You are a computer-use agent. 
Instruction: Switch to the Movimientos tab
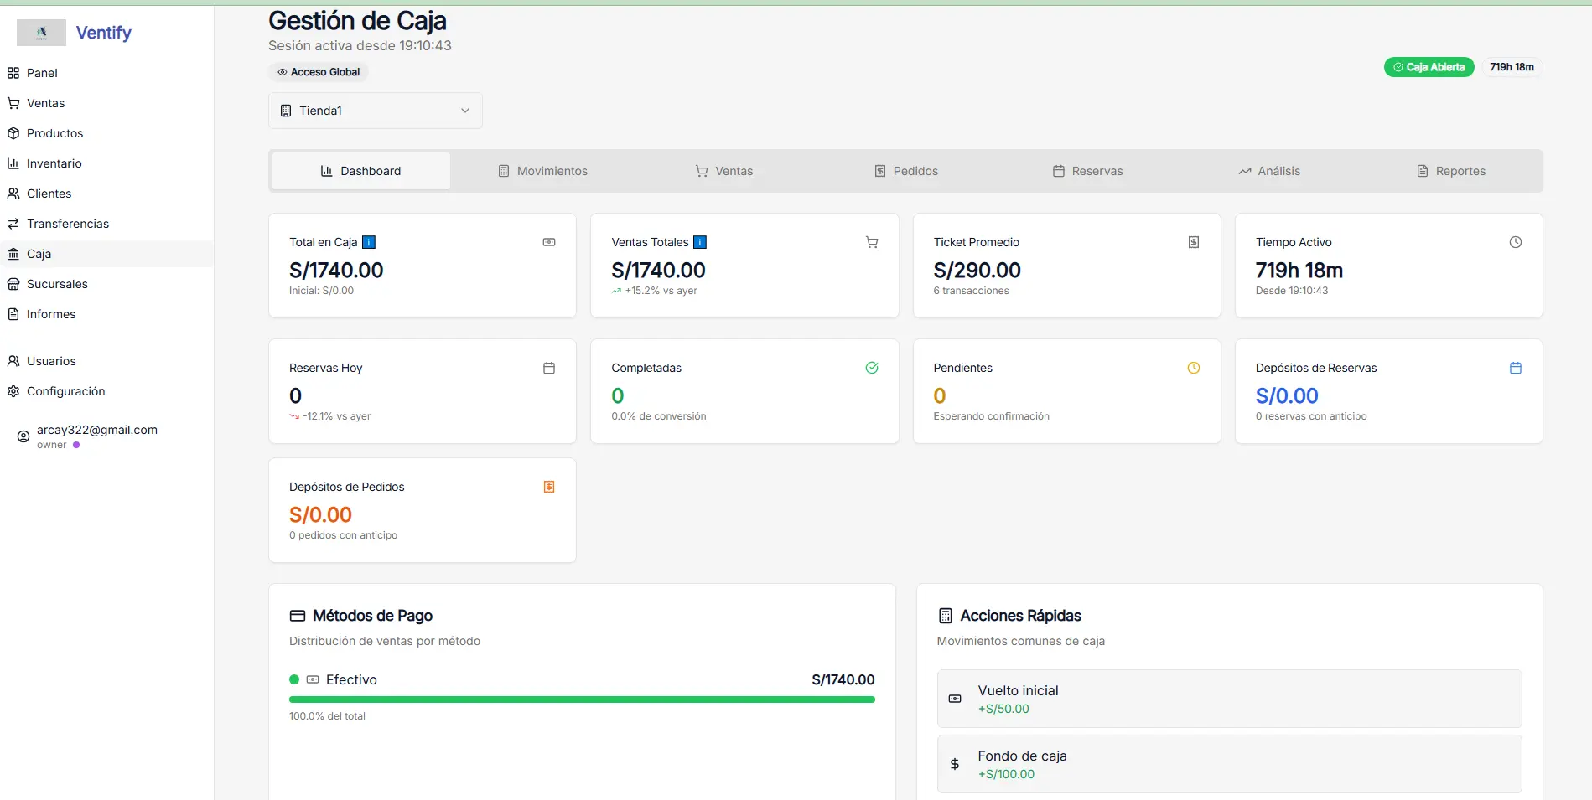click(x=543, y=171)
